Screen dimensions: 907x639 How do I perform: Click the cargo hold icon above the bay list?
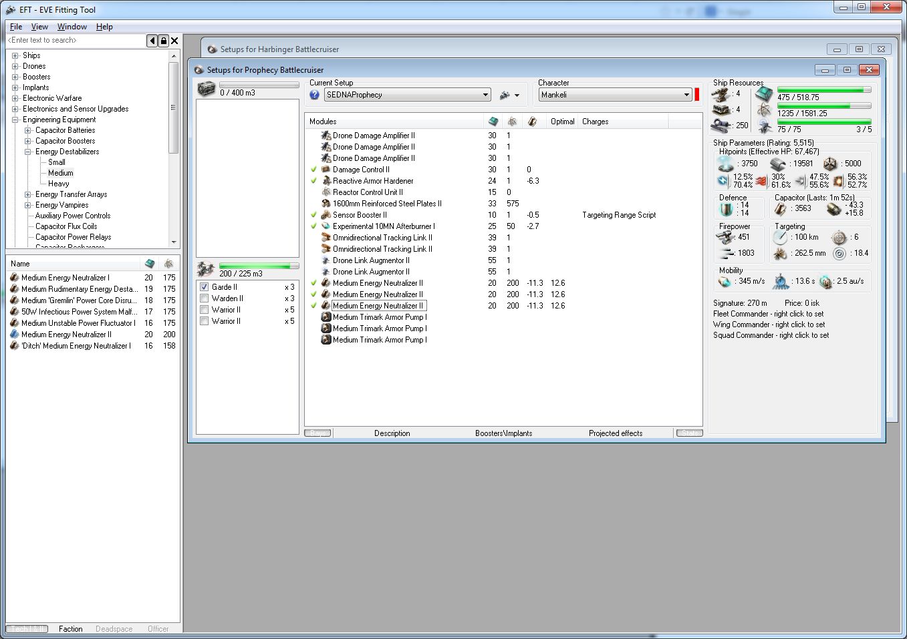[x=207, y=89]
